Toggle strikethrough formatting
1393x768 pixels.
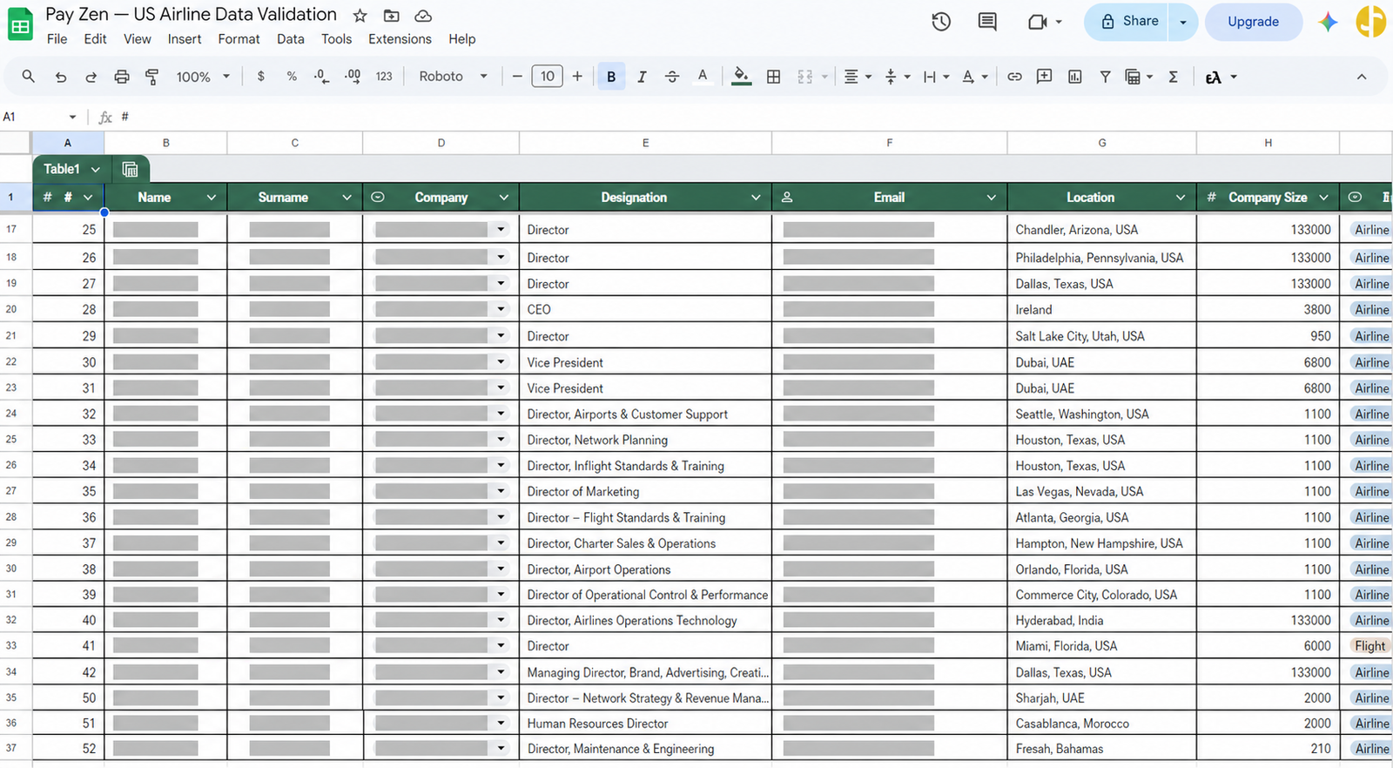672,77
